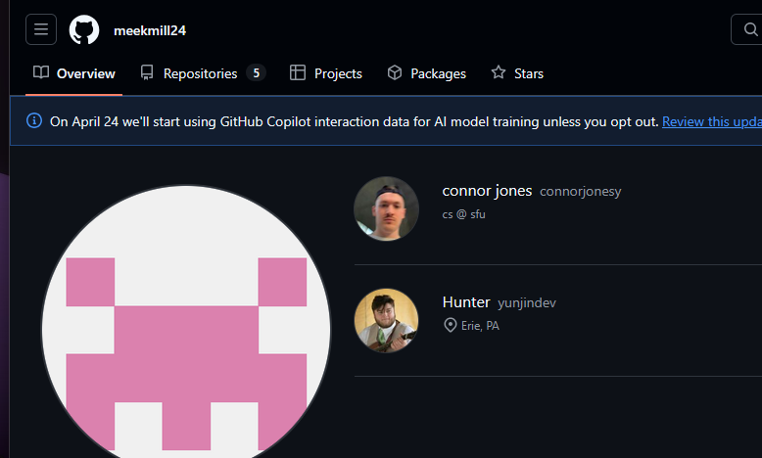Open the connor jones name link
Screen dimensions: 762x458
(x=487, y=191)
